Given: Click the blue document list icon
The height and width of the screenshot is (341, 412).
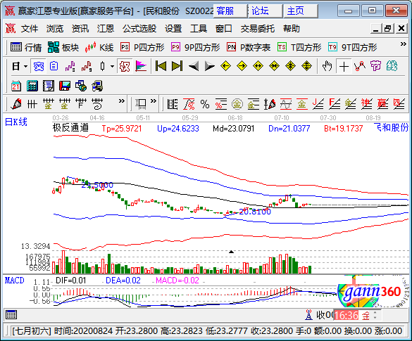Looking at the screenshot, I should coord(54,66).
